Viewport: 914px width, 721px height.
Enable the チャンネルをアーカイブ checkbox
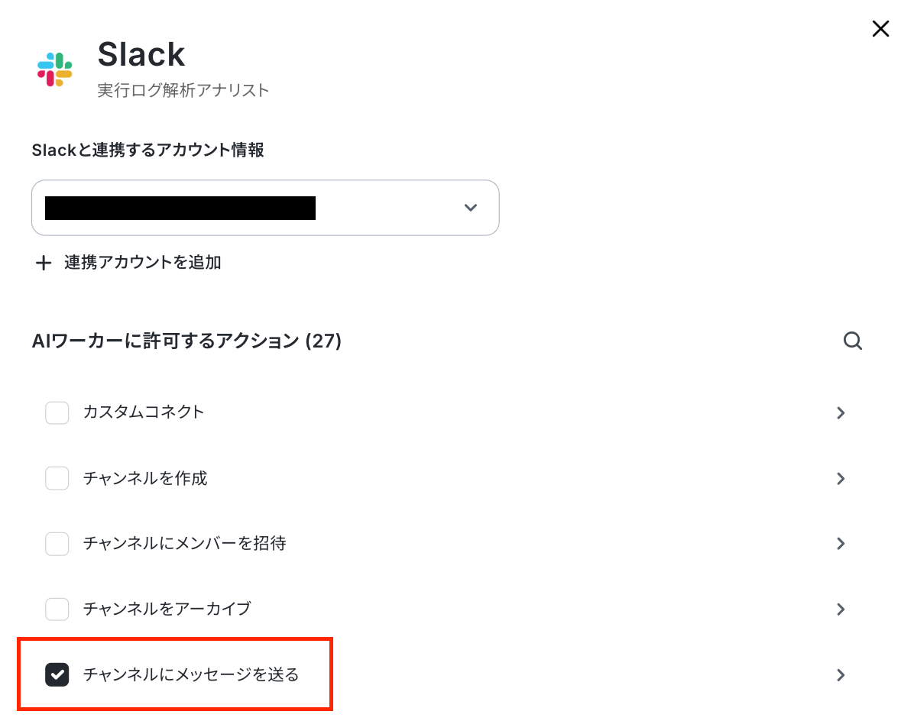(57, 609)
